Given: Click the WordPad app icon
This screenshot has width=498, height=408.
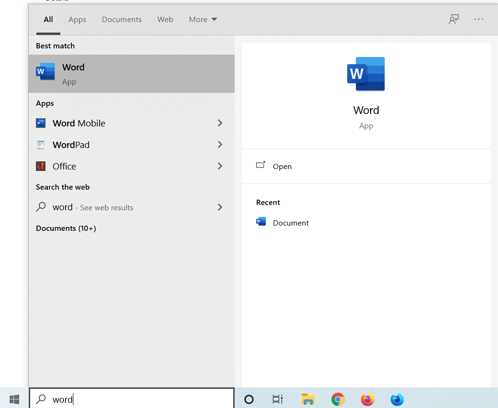Looking at the screenshot, I should point(41,145).
